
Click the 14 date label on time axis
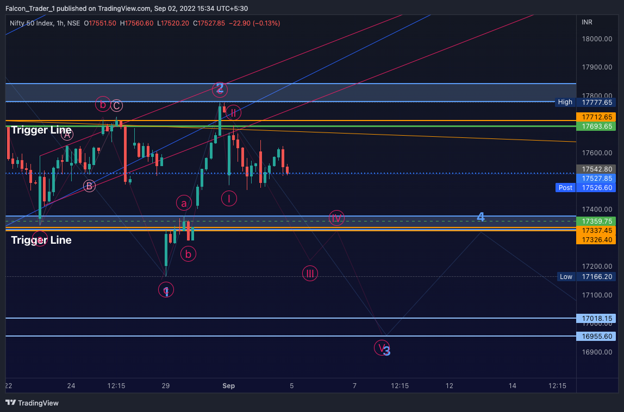tap(513, 386)
